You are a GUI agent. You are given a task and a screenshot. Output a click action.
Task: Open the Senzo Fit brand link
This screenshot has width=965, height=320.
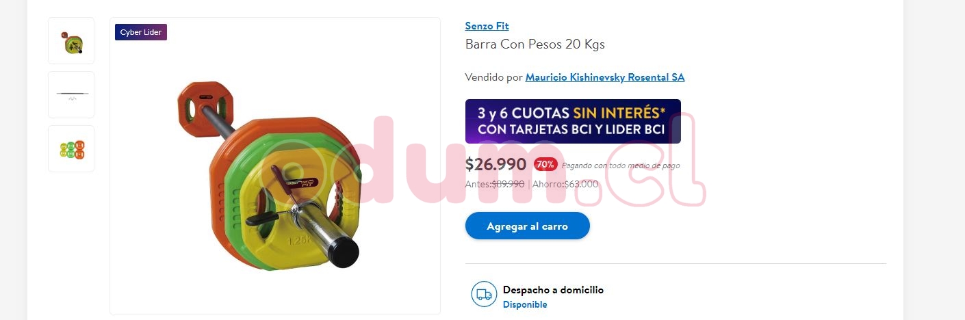pos(487,26)
